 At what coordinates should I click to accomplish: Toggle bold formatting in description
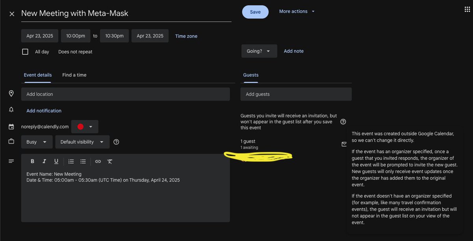point(33,161)
